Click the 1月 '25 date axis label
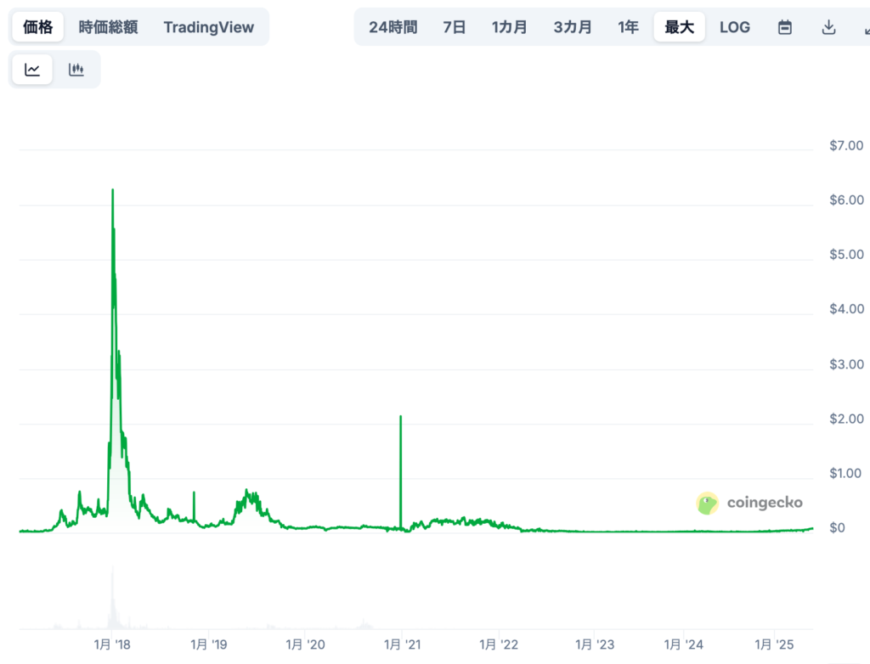This screenshot has width=870, height=664. pos(774,644)
